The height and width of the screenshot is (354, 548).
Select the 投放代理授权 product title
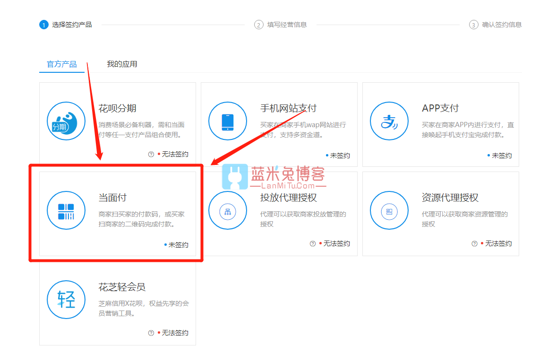pyautogui.click(x=288, y=198)
